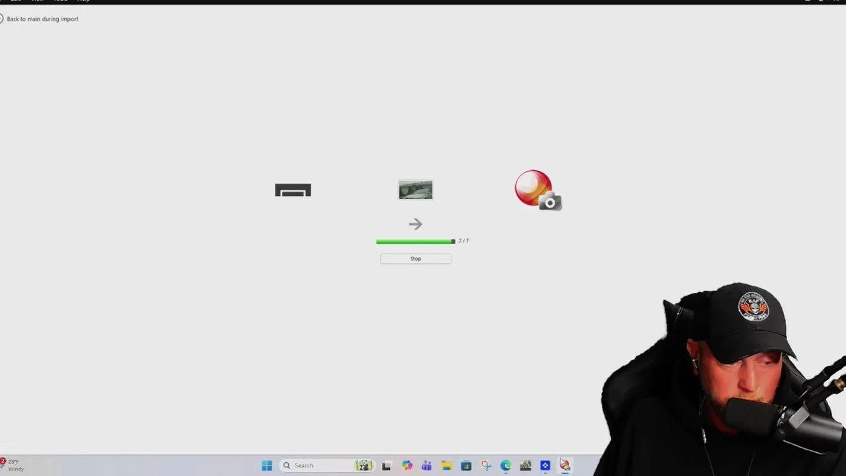Click the PlayMemories Home ball camera icon
Image resolution: width=846 pixels, height=476 pixels.
point(538,190)
